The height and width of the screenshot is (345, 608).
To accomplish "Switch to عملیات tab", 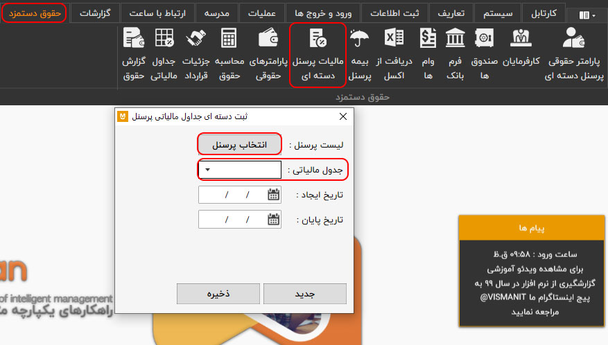I will coord(262,13).
